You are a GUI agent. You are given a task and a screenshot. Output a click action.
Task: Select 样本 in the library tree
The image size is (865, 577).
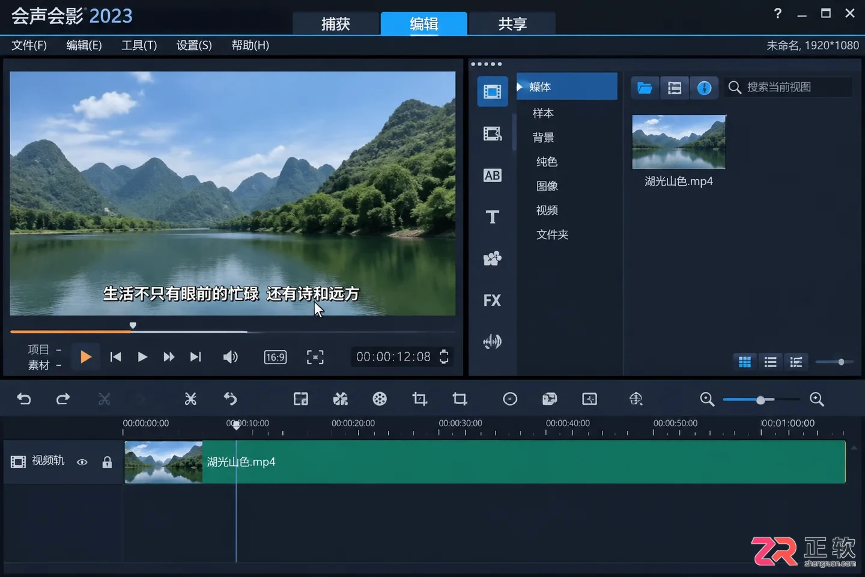point(543,113)
